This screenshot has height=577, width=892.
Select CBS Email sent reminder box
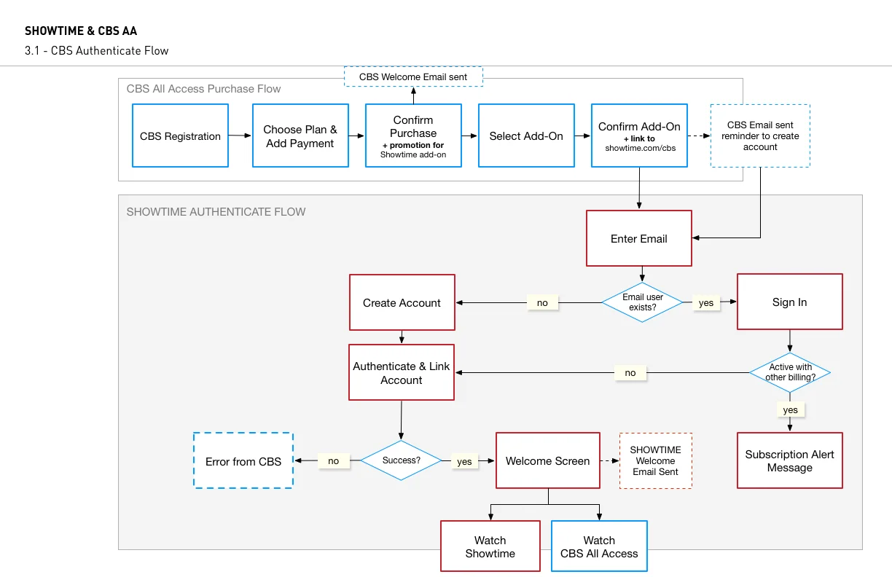(x=760, y=136)
